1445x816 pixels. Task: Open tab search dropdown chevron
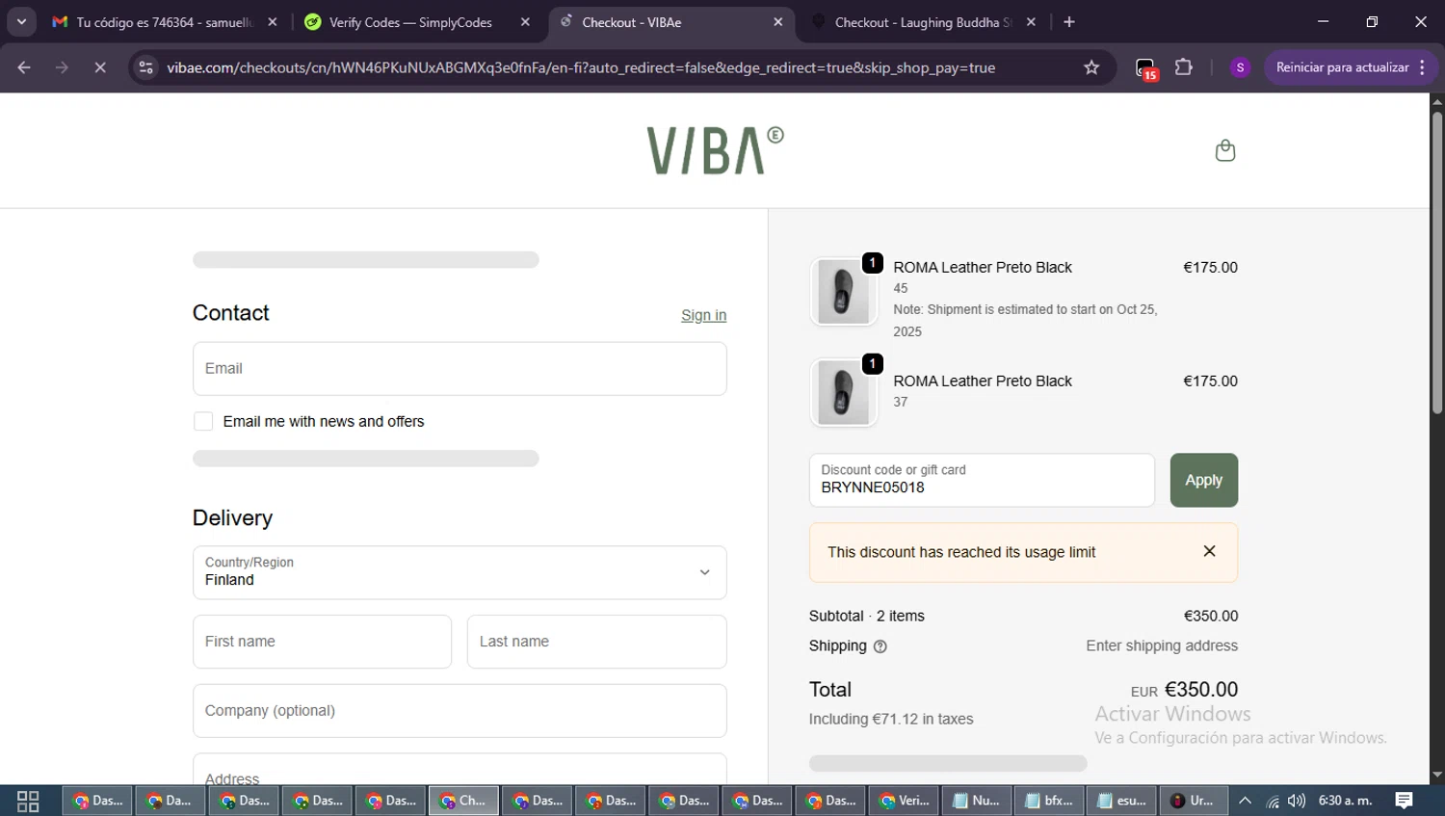[x=21, y=22]
